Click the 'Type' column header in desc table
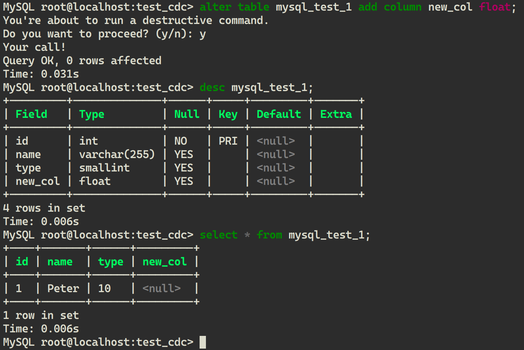Image resolution: width=524 pixels, height=350 pixels. coord(92,114)
